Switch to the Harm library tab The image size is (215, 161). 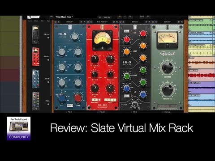point(30,21)
